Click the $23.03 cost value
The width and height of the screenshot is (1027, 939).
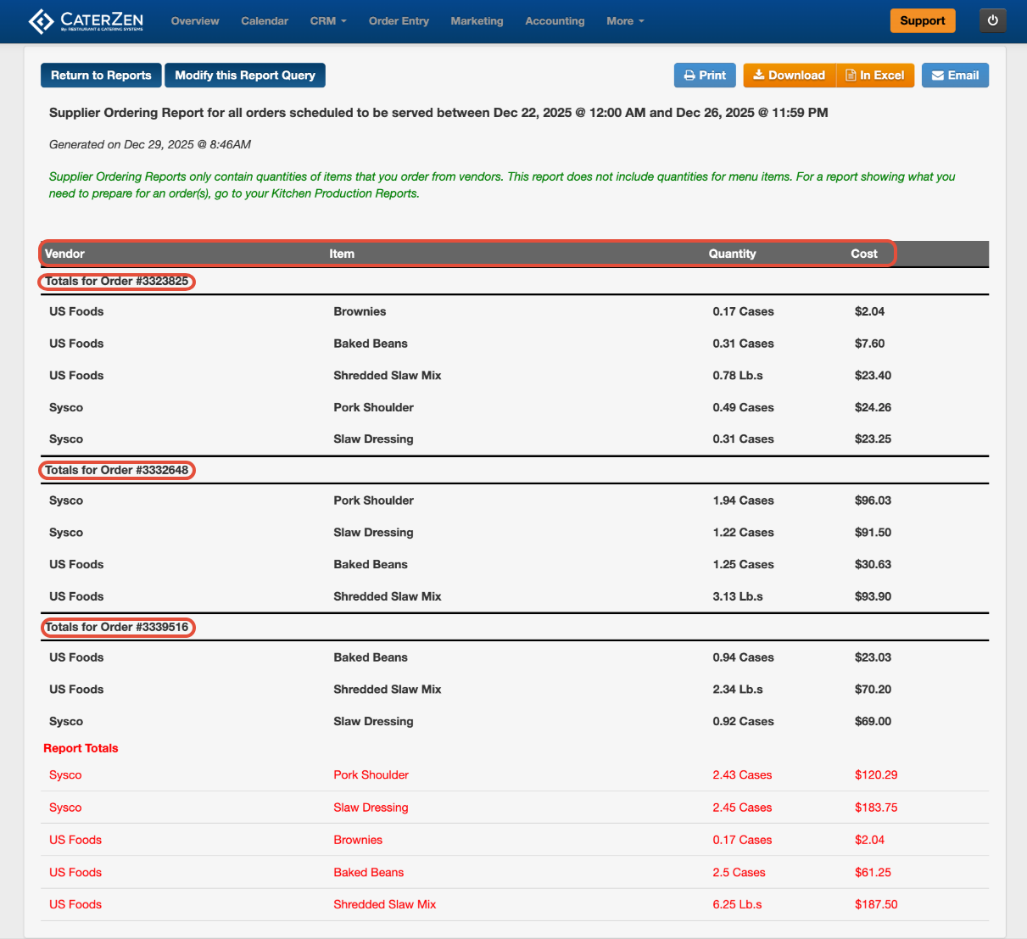[873, 657]
